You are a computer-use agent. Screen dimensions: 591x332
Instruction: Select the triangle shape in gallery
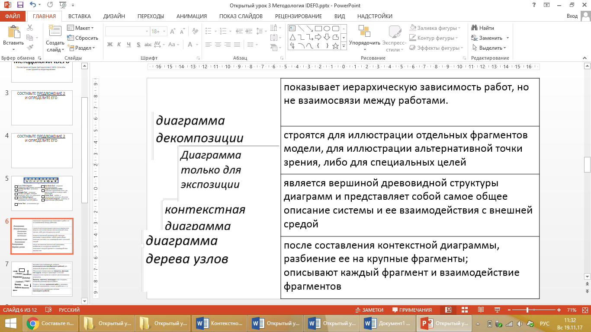pos(292,37)
